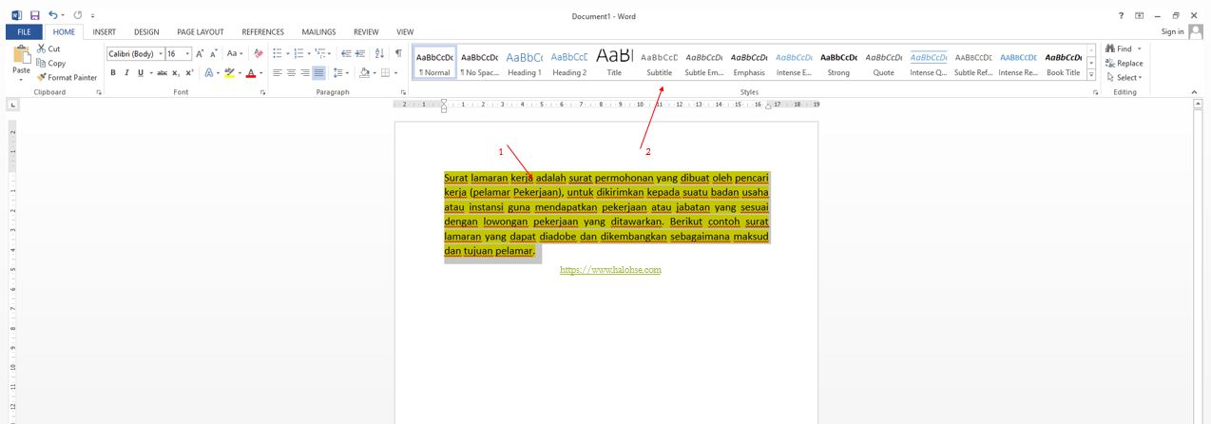
Task: Click Text Effects glowing A icon
Action: tap(209, 73)
